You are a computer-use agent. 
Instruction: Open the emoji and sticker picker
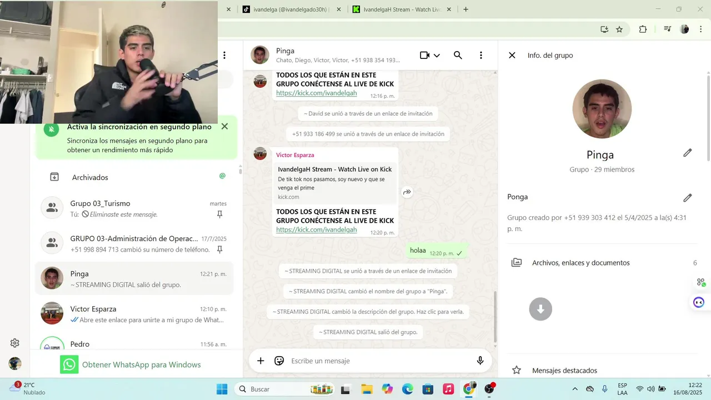(x=279, y=361)
